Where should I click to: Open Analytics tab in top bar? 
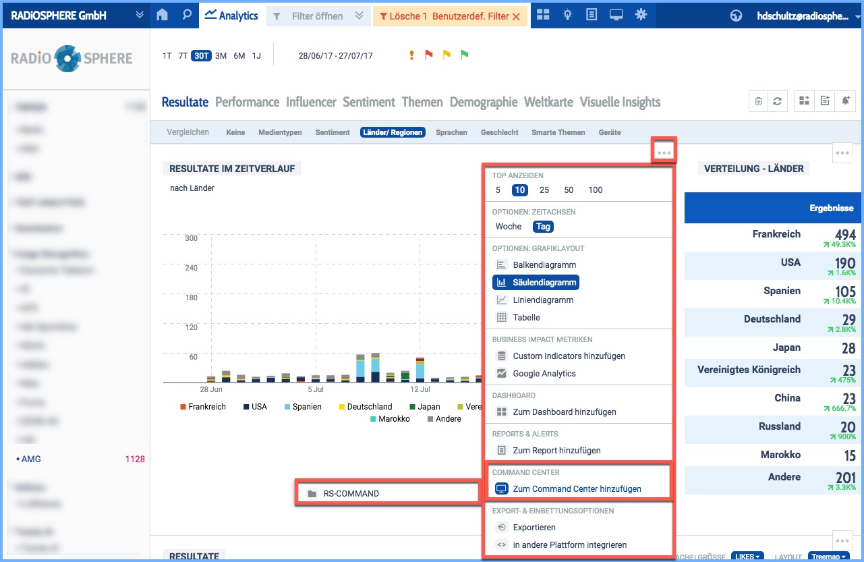(x=231, y=15)
